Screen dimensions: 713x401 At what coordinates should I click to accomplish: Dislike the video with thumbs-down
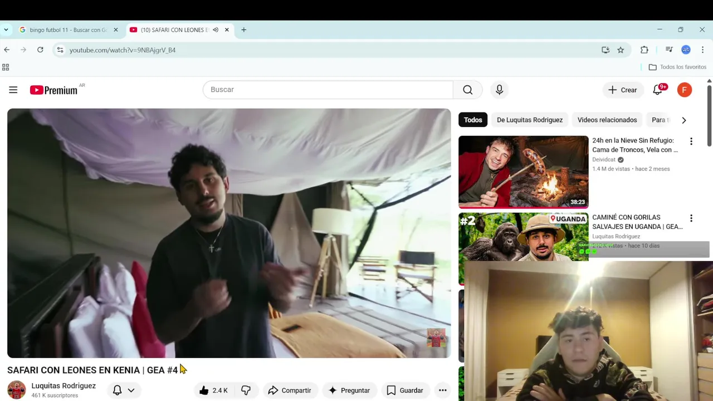pyautogui.click(x=246, y=390)
